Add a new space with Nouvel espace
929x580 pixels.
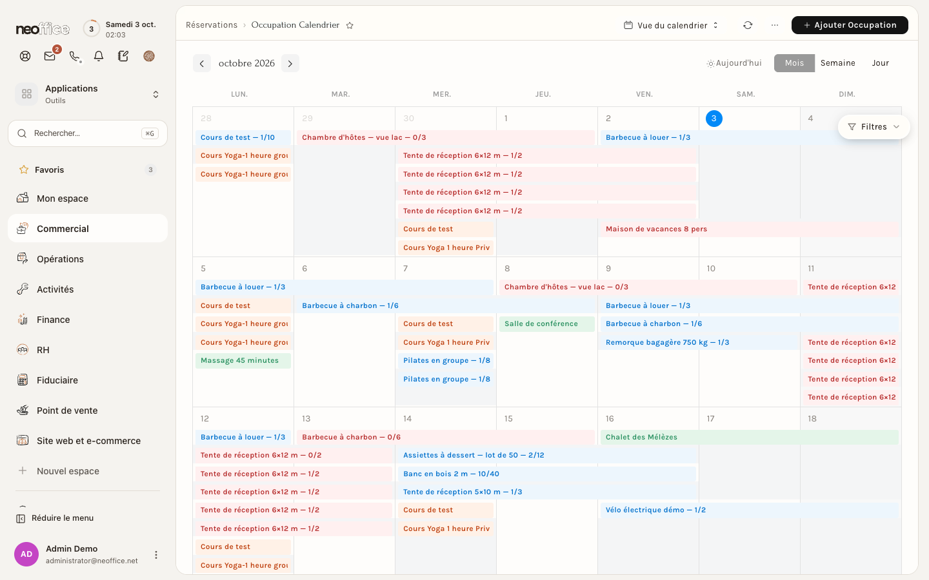[x=88, y=470]
